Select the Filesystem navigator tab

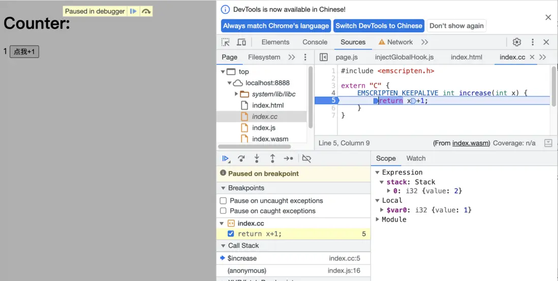point(264,57)
